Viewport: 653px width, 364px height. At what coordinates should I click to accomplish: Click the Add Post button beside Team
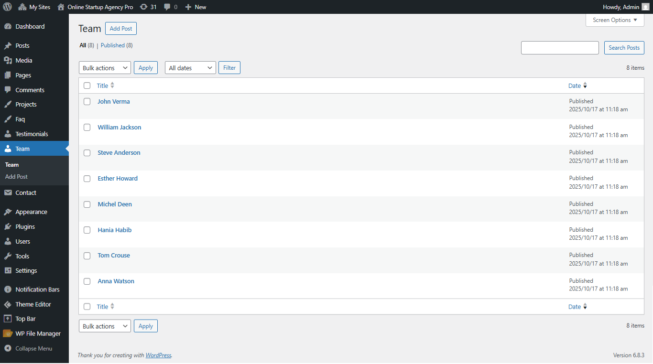121,29
